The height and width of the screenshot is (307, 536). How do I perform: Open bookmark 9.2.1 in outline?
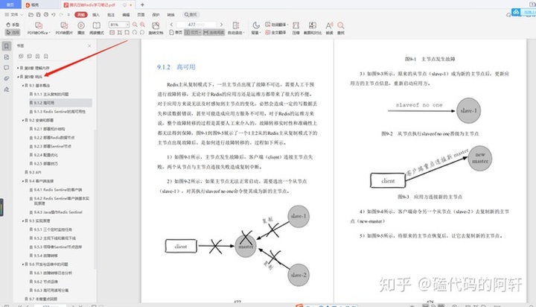[x=47, y=129]
